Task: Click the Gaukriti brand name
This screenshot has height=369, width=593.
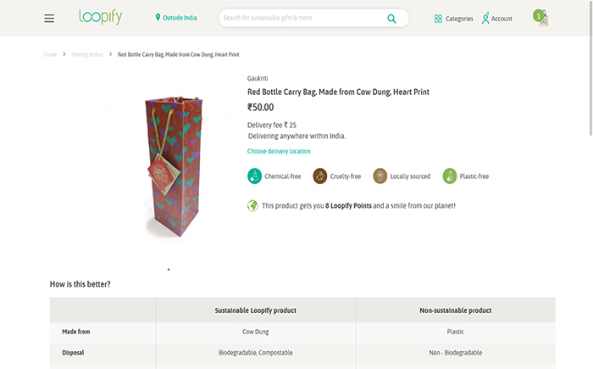Action: (x=258, y=78)
